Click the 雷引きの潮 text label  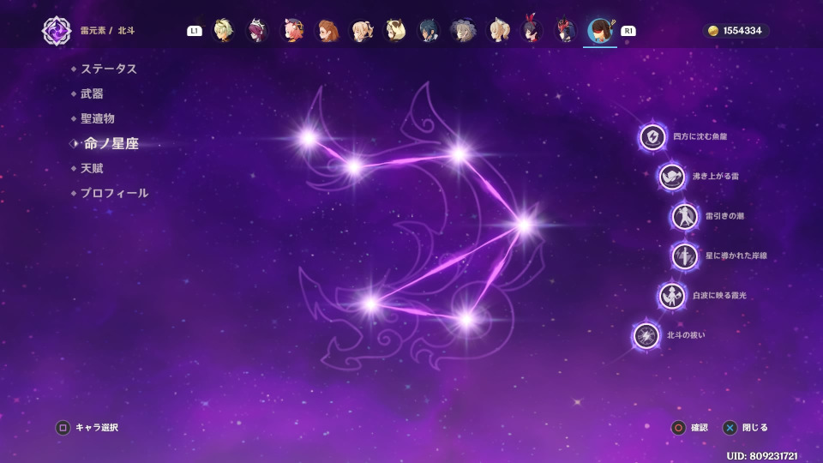pyautogui.click(x=725, y=216)
